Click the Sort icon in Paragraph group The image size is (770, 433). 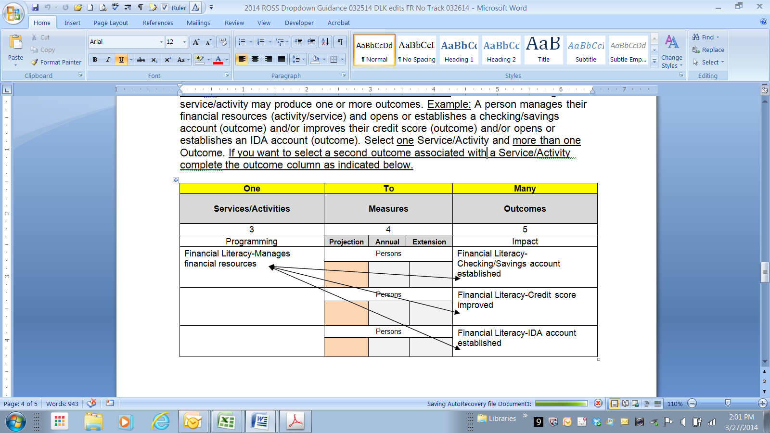[x=325, y=42]
